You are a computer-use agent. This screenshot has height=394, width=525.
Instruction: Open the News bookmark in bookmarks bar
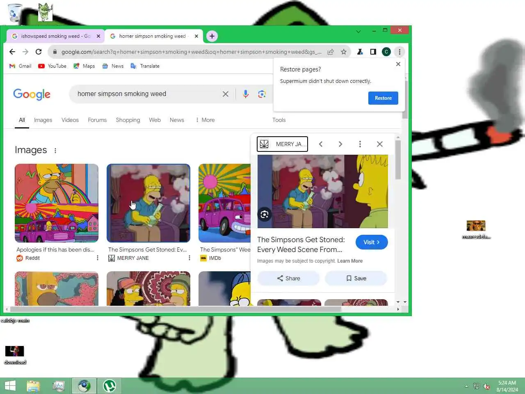click(x=113, y=66)
